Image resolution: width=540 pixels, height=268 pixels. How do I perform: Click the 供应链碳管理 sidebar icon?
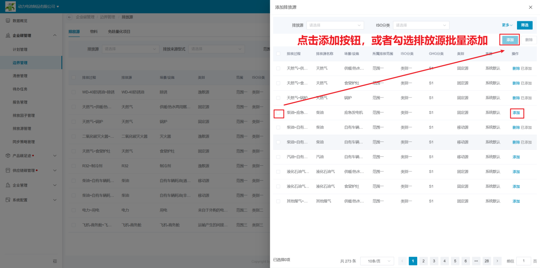[x=8, y=170]
